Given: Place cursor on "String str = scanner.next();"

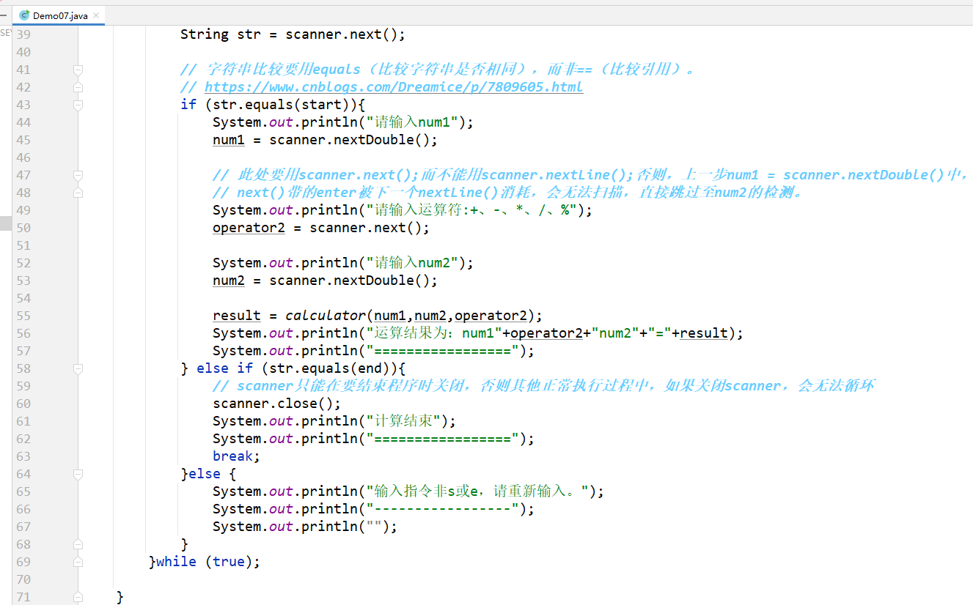Looking at the screenshot, I should (x=293, y=34).
